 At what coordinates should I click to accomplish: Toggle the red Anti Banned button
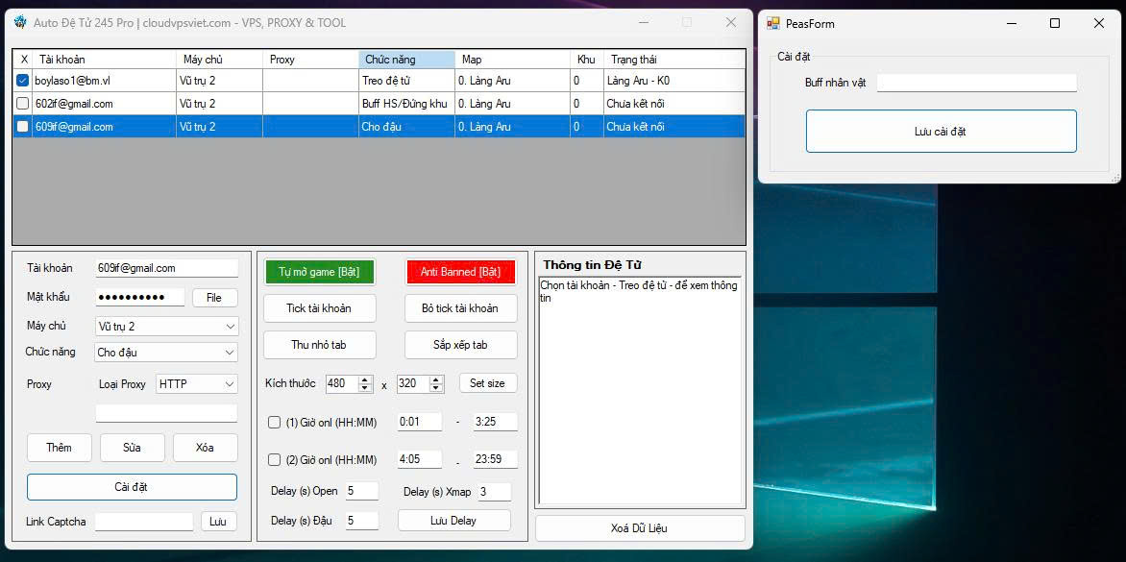pyautogui.click(x=460, y=272)
